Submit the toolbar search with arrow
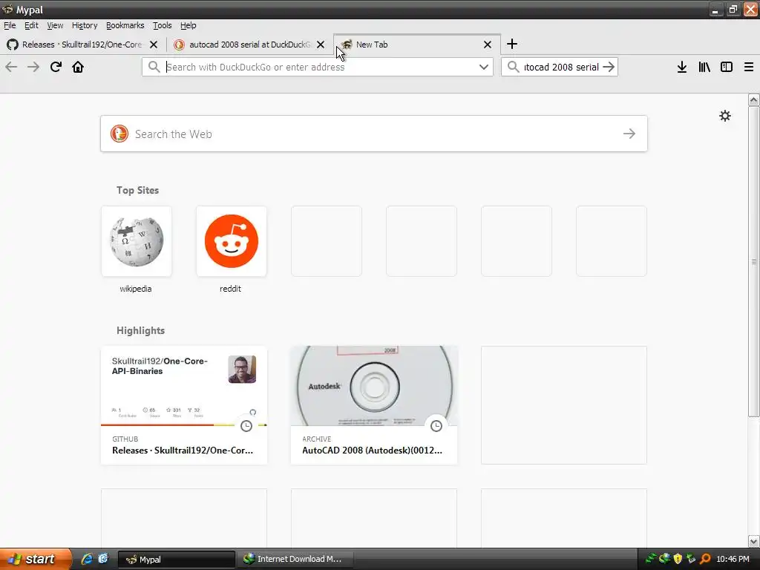Screen dimensions: 760x570 pos(609,67)
